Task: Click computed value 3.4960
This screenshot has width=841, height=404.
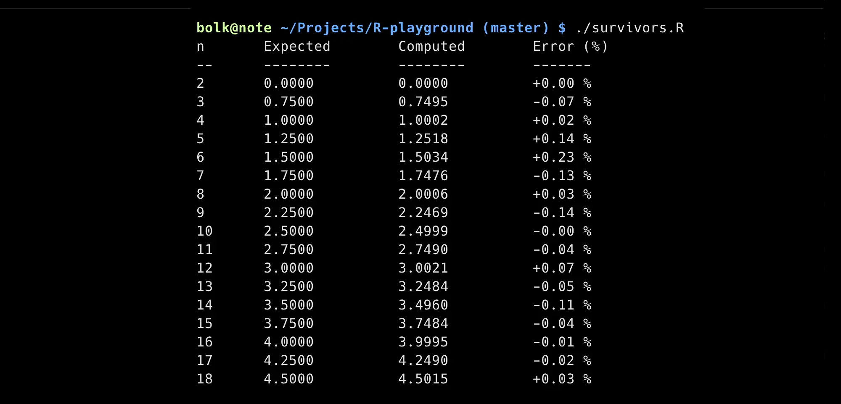Action: click(423, 305)
